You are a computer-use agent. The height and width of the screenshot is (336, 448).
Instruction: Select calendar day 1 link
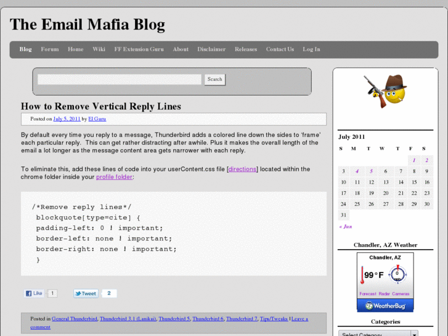(413, 160)
